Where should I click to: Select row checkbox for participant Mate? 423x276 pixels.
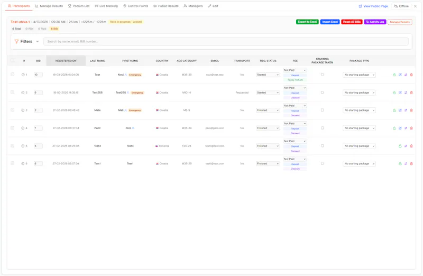point(12,110)
